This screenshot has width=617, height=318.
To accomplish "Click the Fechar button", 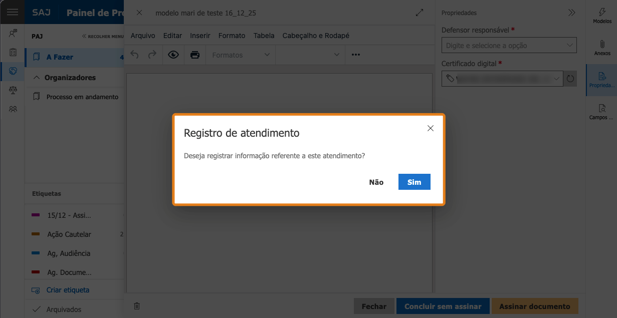I will (374, 306).
